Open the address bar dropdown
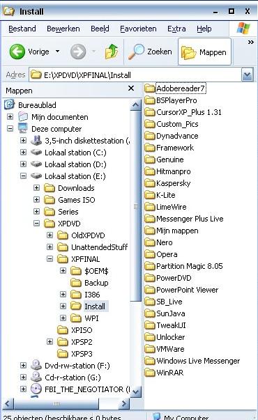 click(x=247, y=75)
